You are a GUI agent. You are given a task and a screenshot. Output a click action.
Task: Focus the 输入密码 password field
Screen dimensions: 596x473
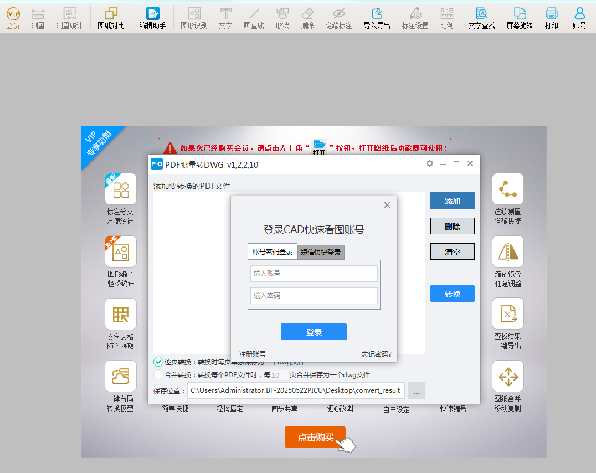tap(314, 295)
